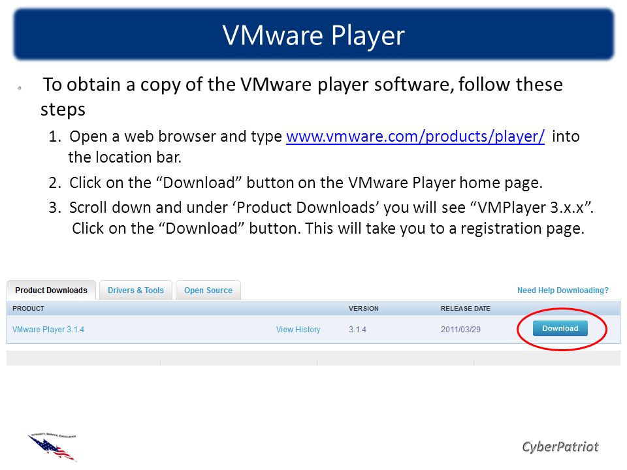Click the VERSION column header
Viewport: 627px width, 470px height.
pyautogui.click(x=363, y=309)
